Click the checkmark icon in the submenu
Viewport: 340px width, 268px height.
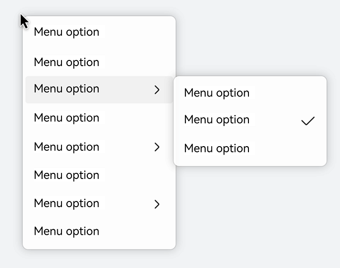click(308, 121)
